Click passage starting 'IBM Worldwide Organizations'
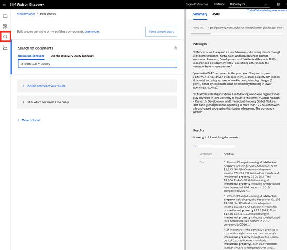Viewport: 287px width, 250px height. tap(236, 103)
